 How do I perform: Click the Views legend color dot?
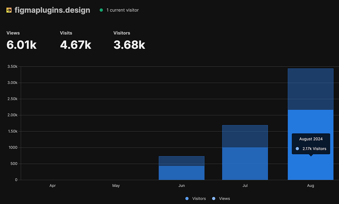click(214, 199)
